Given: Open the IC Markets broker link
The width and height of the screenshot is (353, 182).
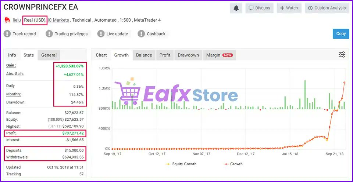Looking at the screenshot, I should click(58, 20).
